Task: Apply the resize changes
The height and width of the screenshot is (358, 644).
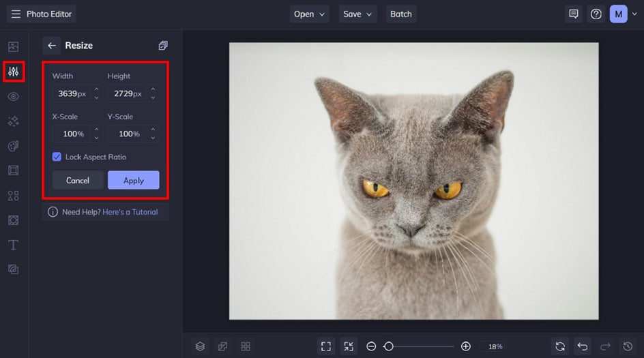Action: tap(134, 180)
